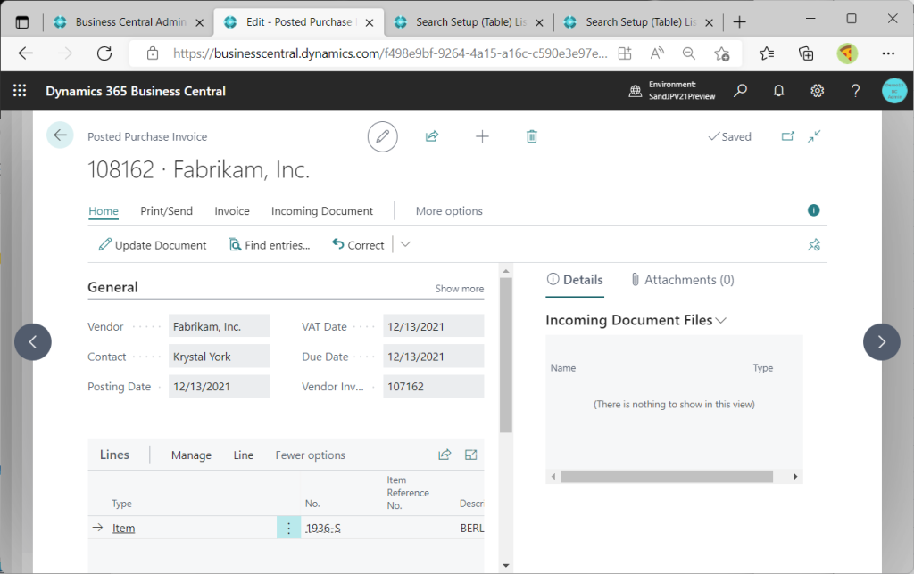Open the browser favorites list
914x574 pixels.
[x=767, y=53]
